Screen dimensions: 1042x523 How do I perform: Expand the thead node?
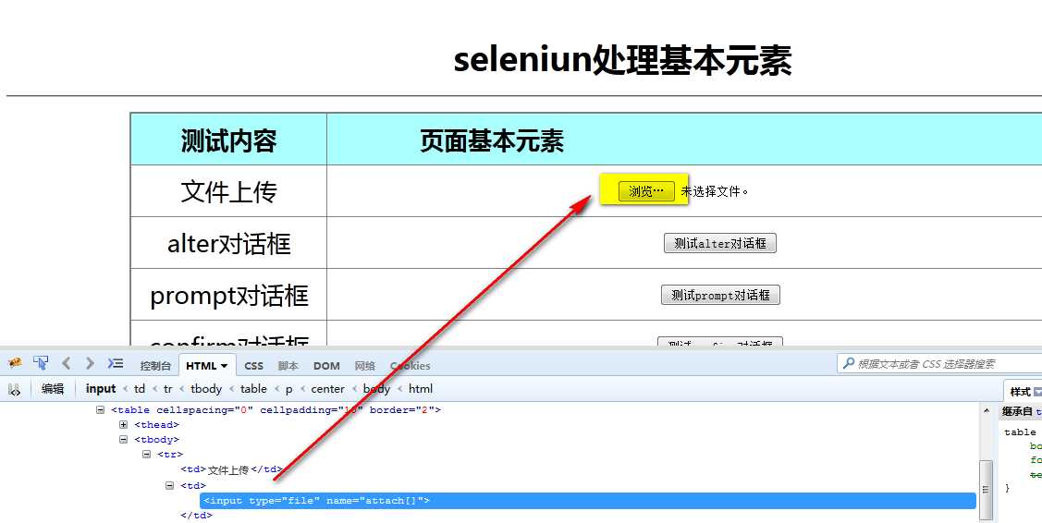(124, 425)
